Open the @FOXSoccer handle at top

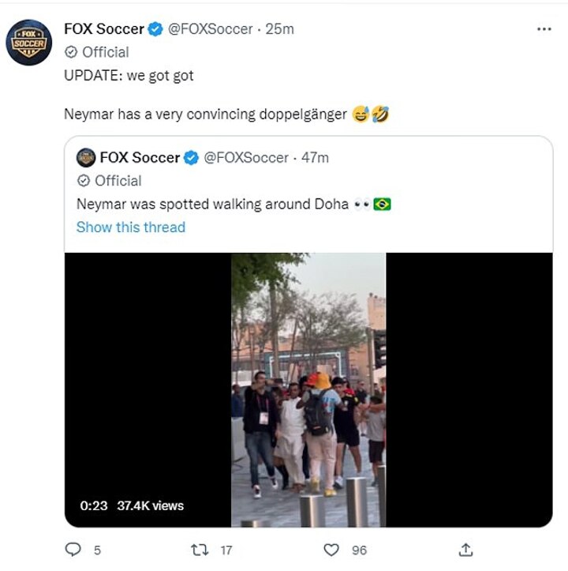point(211,29)
